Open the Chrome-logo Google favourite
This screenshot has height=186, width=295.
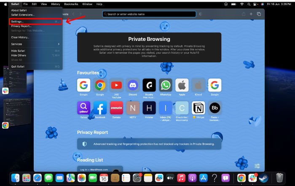pos(100,85)
